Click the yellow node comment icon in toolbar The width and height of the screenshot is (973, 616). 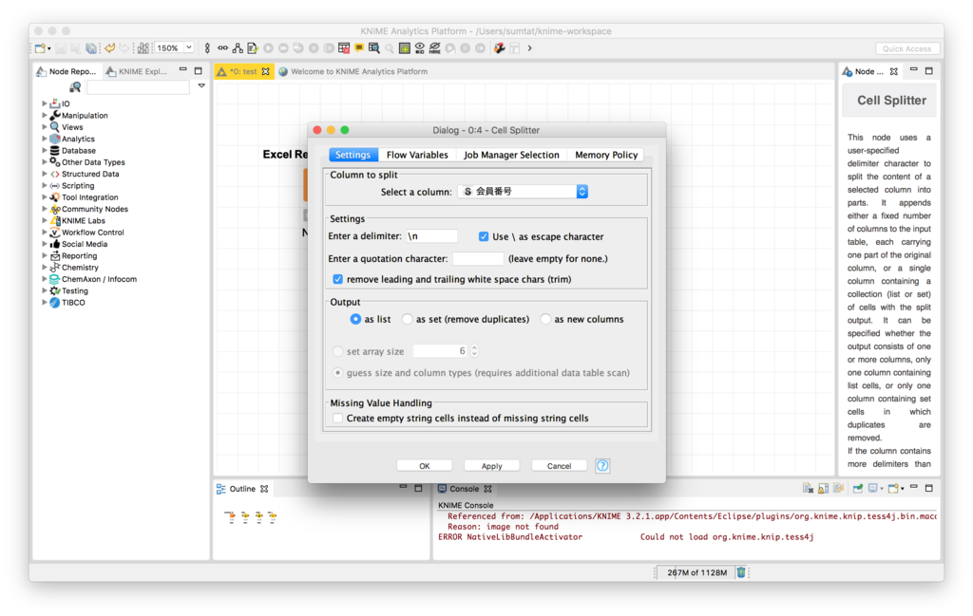click(358, 47)
